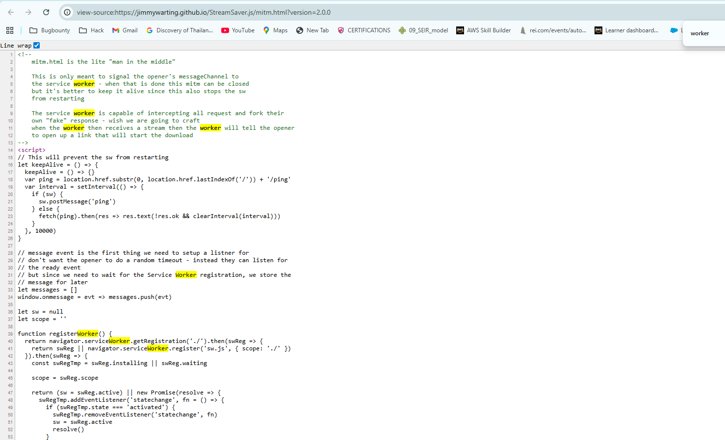Reload the page with refresh icon
This screenshot has height=440, width=725.
(x=46, y=12)
